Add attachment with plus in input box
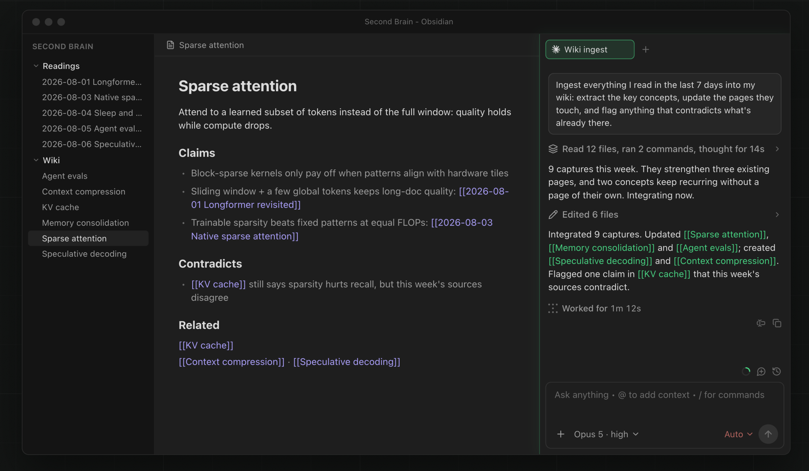Screen dimensions: 809x471 pyautogui.click(x=561, y=434)
